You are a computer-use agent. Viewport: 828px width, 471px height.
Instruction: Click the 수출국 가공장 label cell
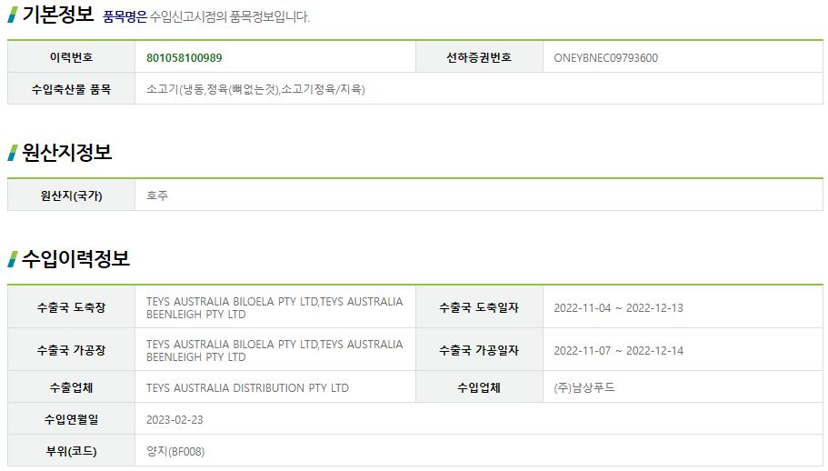pos(71,350)
